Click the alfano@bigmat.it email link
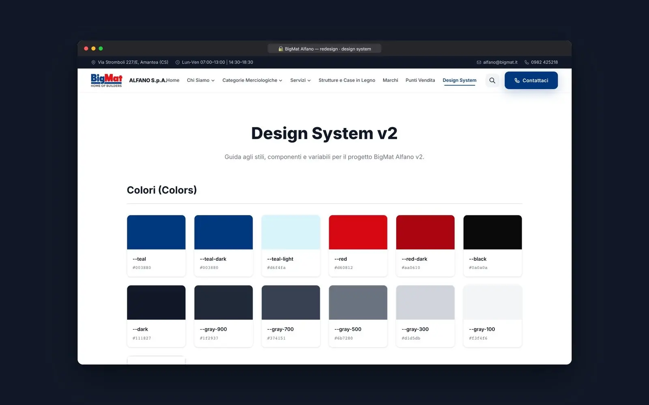This screenshot has width=649, height=405. point(500,62)
